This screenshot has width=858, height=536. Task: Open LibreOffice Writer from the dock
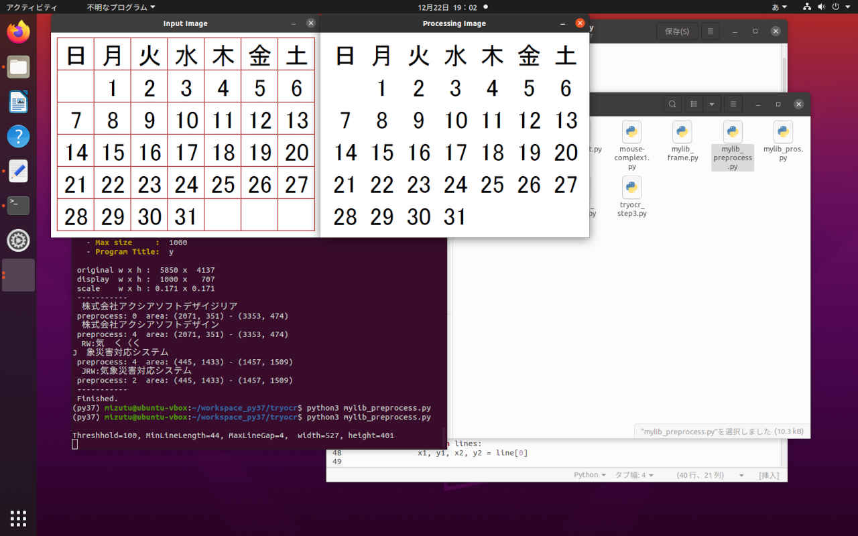[x=18, y=102]
